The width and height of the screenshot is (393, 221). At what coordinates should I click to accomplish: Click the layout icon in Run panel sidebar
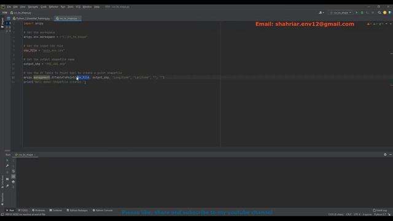7,179
